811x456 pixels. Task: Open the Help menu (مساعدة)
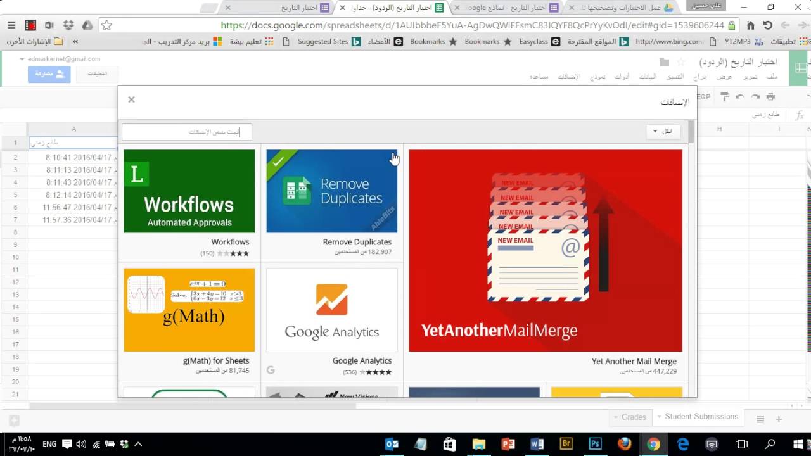pyautogui.click(x=539, y=77)
